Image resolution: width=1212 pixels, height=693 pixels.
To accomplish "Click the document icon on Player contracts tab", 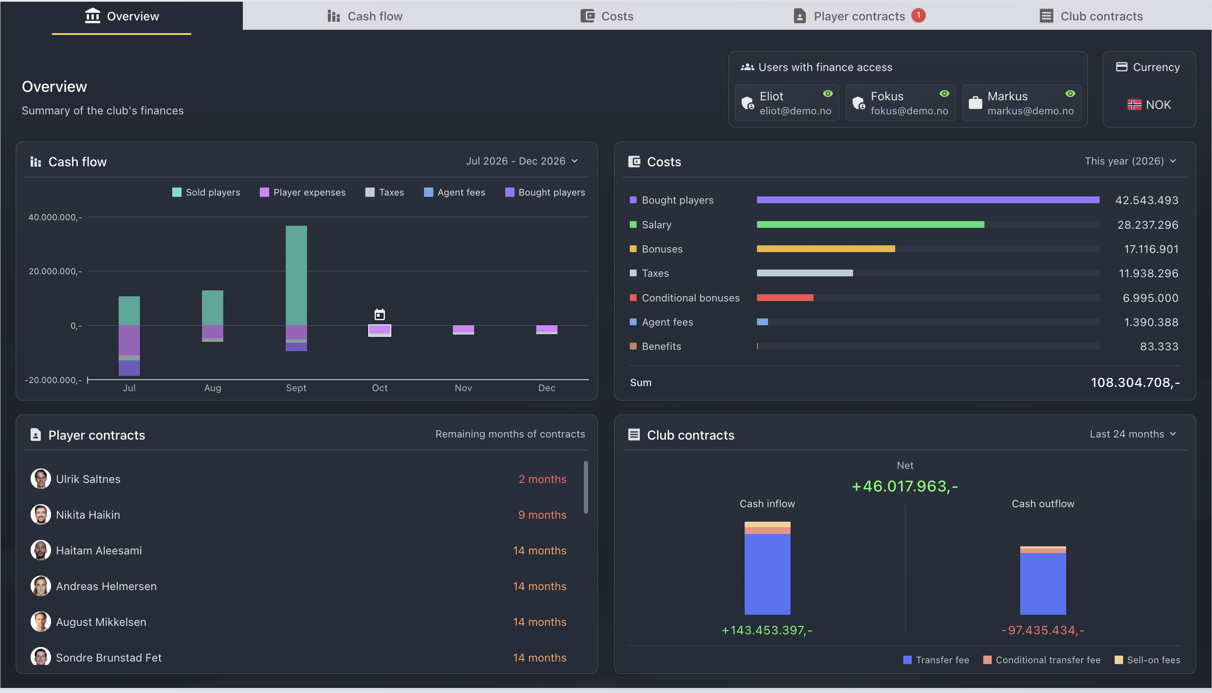I will (800, 16).
